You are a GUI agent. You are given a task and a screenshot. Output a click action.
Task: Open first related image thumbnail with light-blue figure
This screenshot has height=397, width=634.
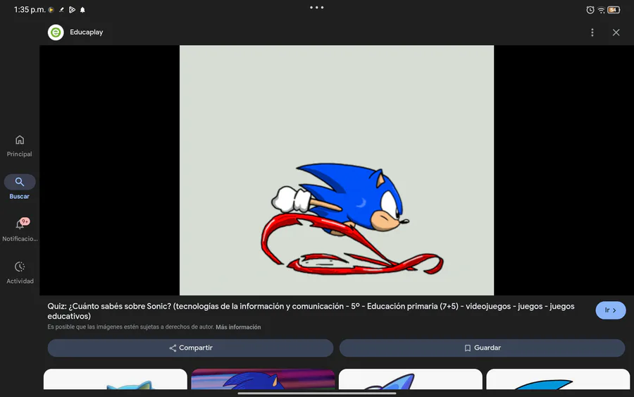click(116, 379)
